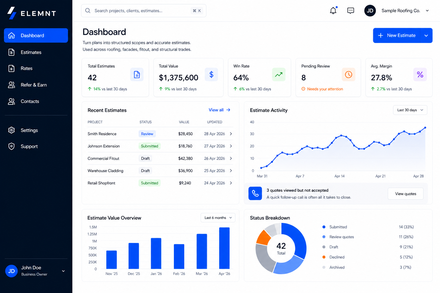Select the Rates icon in the sidebar
Image resolution: width=440 pixels, height=293 pixels.
[x=11, y=68]
